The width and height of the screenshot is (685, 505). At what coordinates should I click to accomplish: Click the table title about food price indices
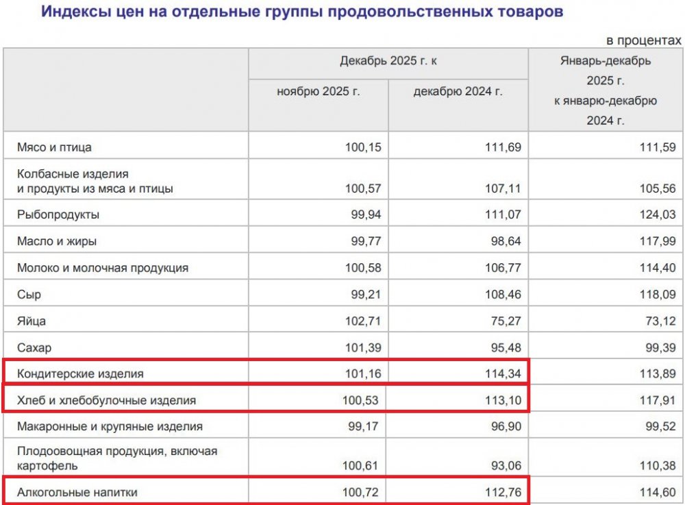click(x=301, y=13)
